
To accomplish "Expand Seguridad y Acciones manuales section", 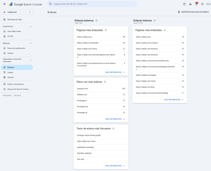I will pos(30,60).
